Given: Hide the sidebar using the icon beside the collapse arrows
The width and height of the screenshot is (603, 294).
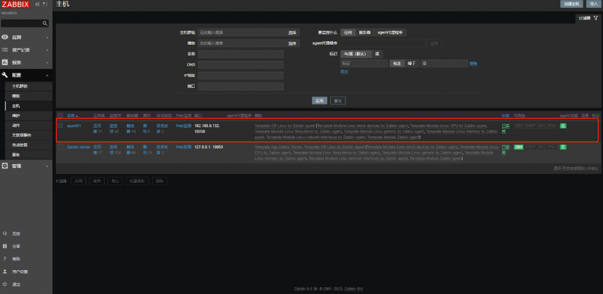Looking at the screenshot, I should click(45, 4).
